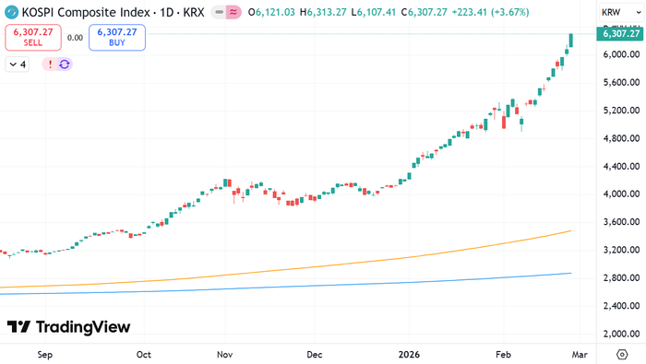Screen dimensions: 646x364
Task: Click the 2,800.00 price axis label
Action: point(621,277)
